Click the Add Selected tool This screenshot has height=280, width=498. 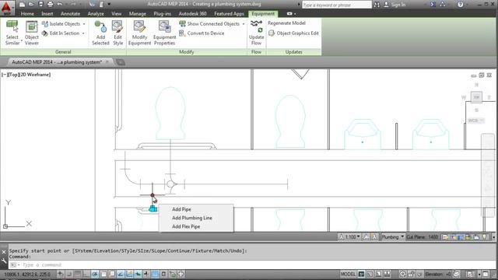tap(100, 33)
